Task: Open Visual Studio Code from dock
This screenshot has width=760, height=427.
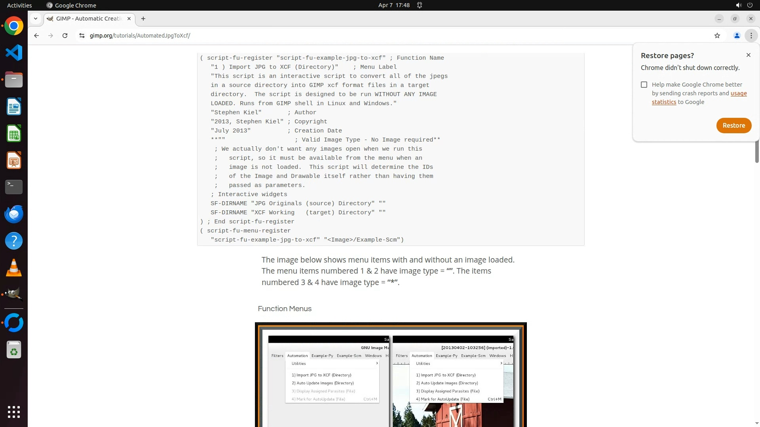Action: click(x=14, y=53)
